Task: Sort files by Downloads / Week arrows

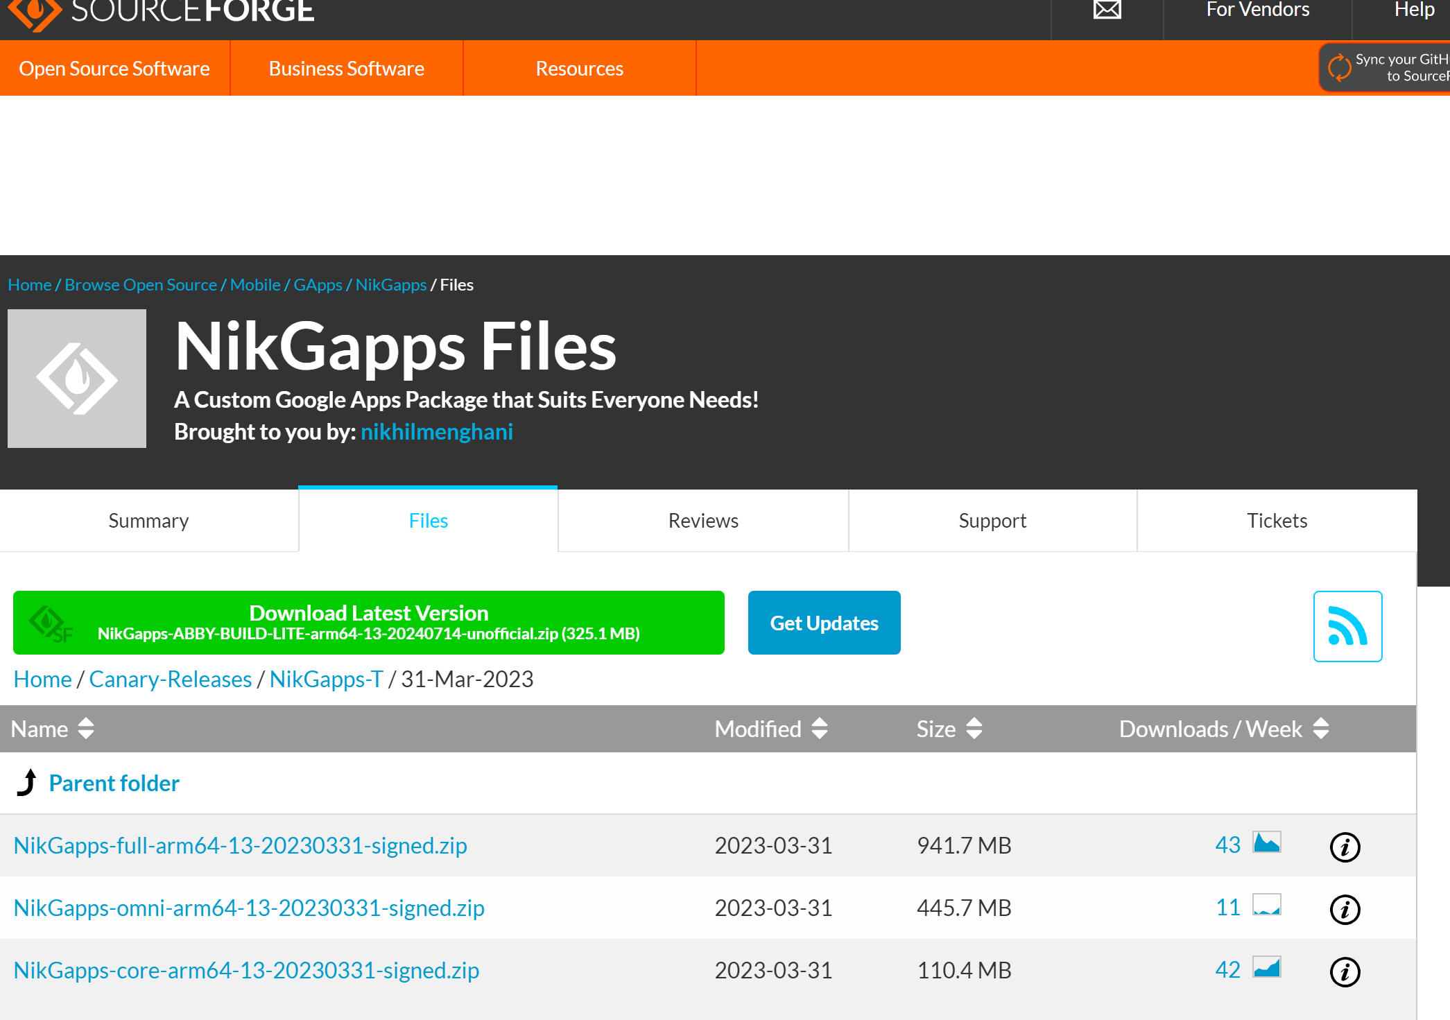Action: click(x=1321, y=729)
